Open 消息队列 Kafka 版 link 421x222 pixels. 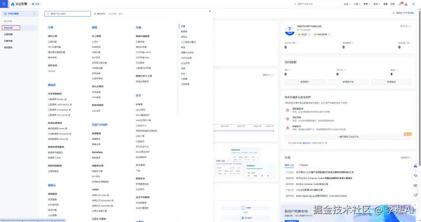click(101, 195)
